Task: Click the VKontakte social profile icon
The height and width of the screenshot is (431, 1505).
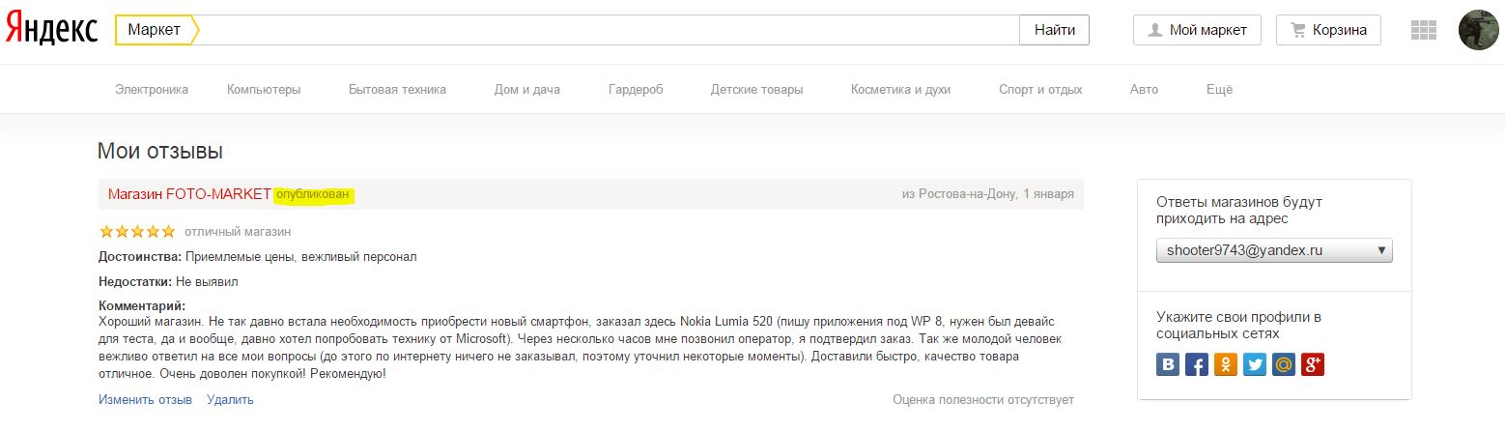Action: coord(1168,364)
